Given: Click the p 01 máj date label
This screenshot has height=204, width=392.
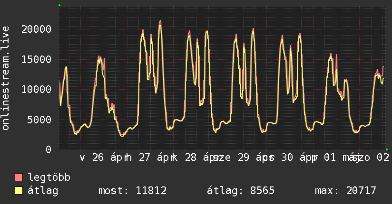Looking at the screenshot, I should pos(336,158).
